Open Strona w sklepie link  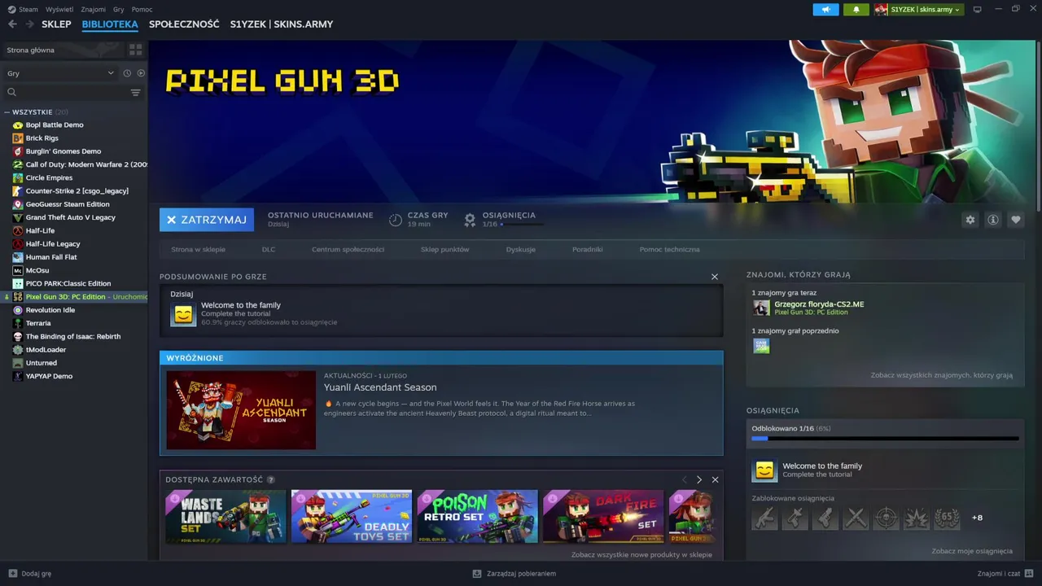pyautogui.click(x=198, y=250)
